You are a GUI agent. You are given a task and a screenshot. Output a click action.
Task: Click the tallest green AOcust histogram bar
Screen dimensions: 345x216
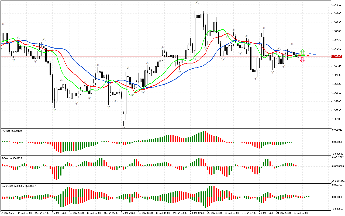(204, 136)
